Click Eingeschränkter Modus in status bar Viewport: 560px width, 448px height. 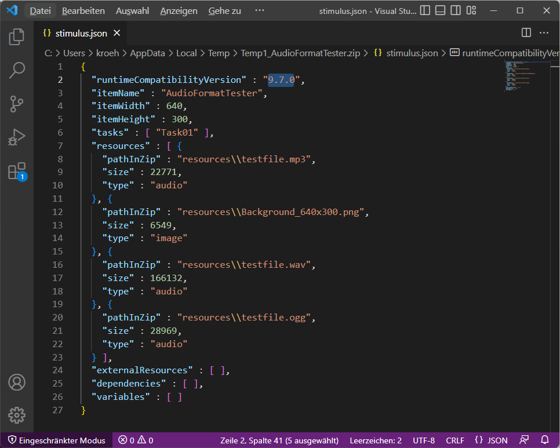click(x=57, y=440)
